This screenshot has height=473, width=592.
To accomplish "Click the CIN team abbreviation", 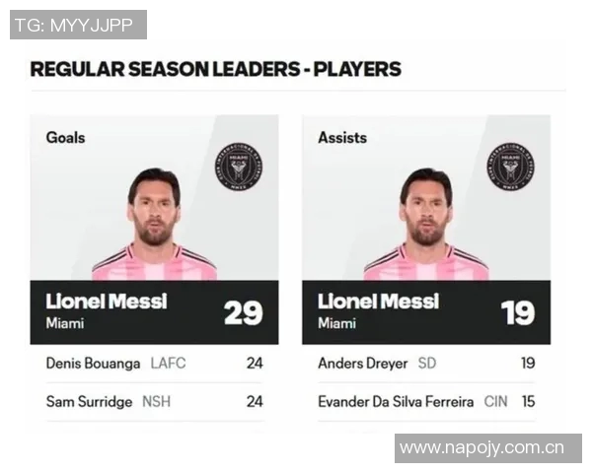I will click(495, 402).
